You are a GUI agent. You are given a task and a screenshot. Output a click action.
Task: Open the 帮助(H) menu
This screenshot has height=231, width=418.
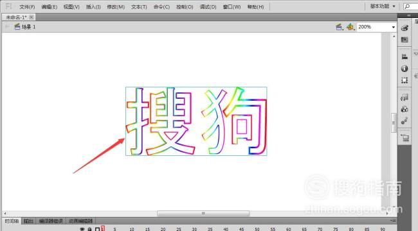[x=255, y=6]
